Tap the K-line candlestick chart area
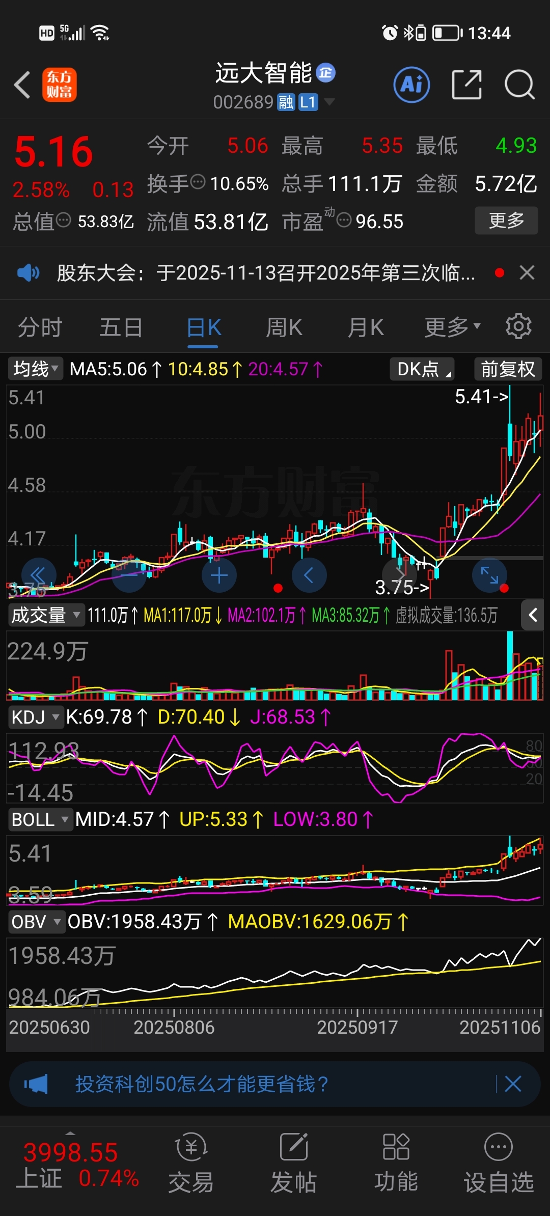Image resolution: width=550 pixels, height=1216 pixels. [275, 491]
